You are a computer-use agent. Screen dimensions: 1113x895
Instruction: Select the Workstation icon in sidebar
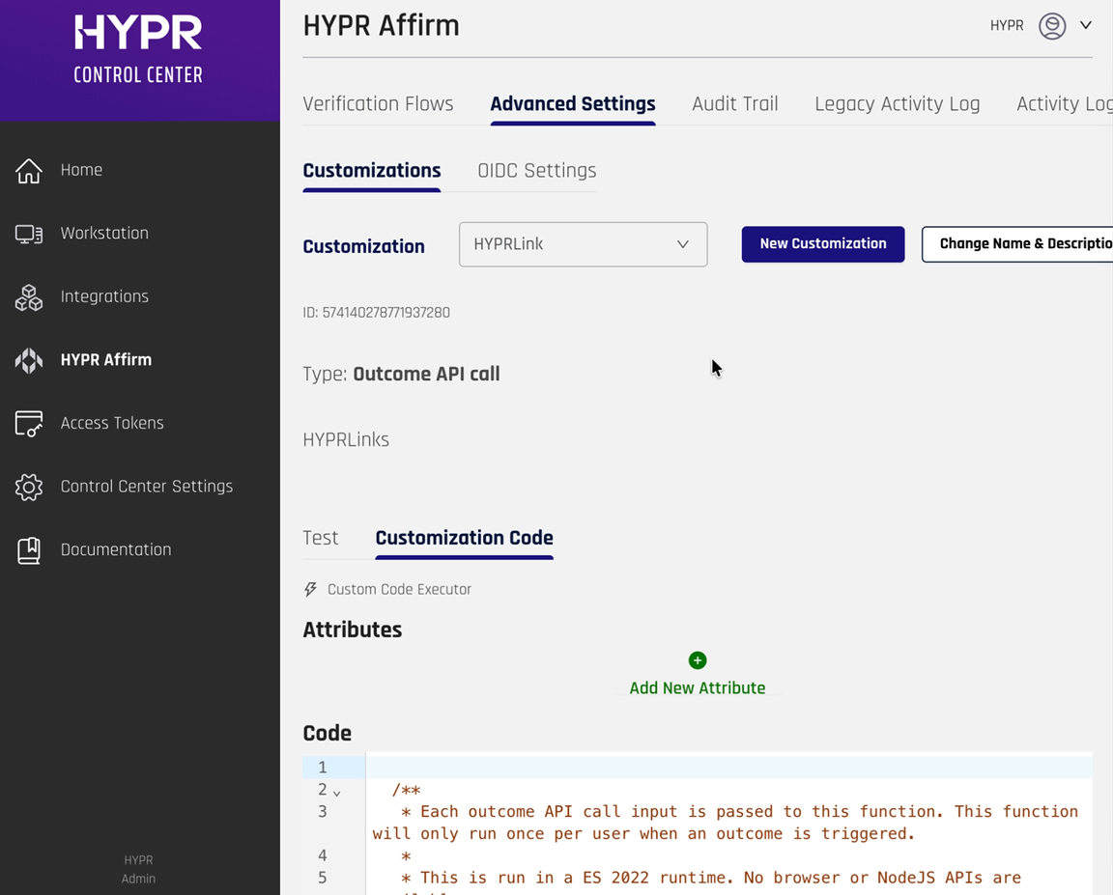point(29,233)
